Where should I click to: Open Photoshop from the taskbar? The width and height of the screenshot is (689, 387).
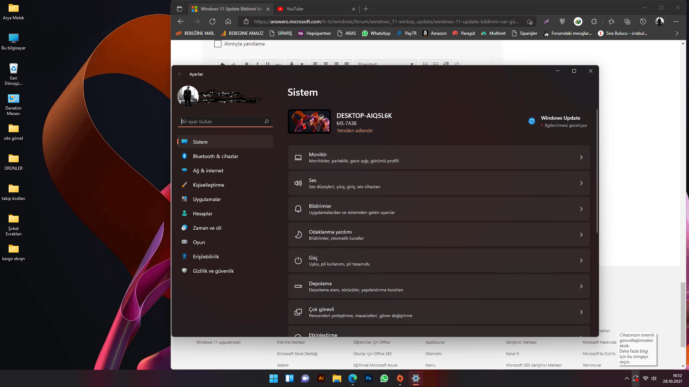[368, 378]
